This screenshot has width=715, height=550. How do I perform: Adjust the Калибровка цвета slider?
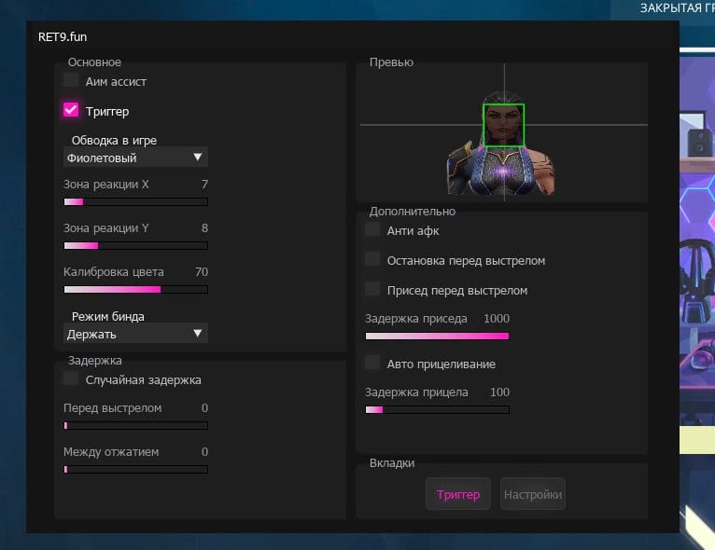pyautogui.click(x=136, y=290)
